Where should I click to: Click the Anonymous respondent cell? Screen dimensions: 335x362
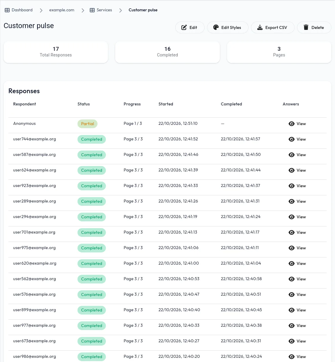25,124
